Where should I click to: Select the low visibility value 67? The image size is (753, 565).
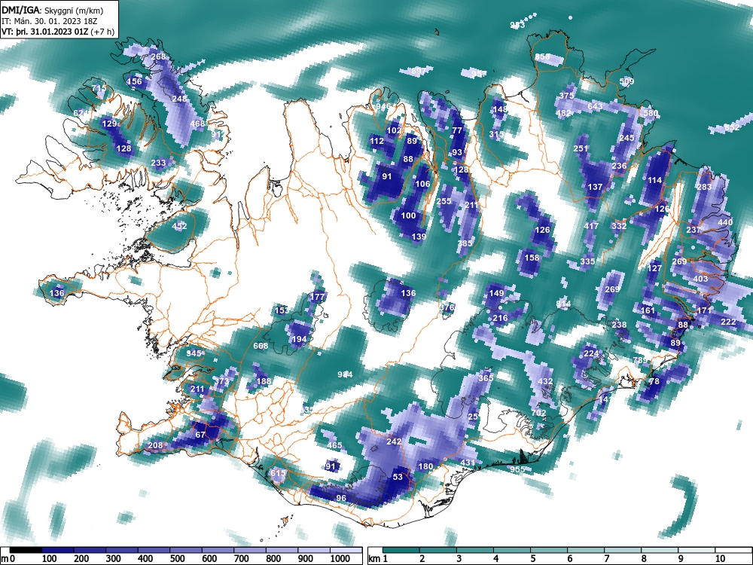[x=200, y=435]
